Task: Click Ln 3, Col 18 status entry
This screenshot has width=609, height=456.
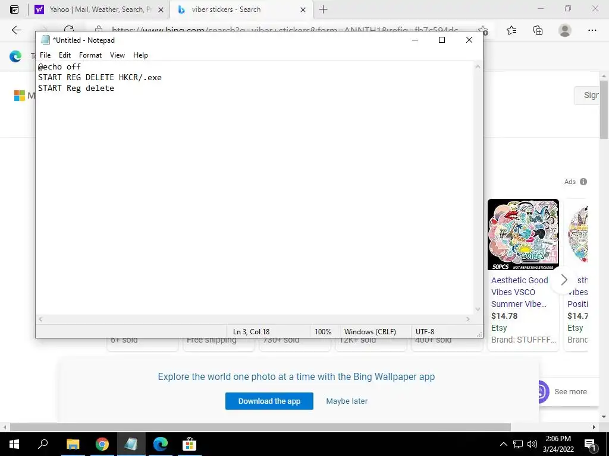Action: pos(252,331)
